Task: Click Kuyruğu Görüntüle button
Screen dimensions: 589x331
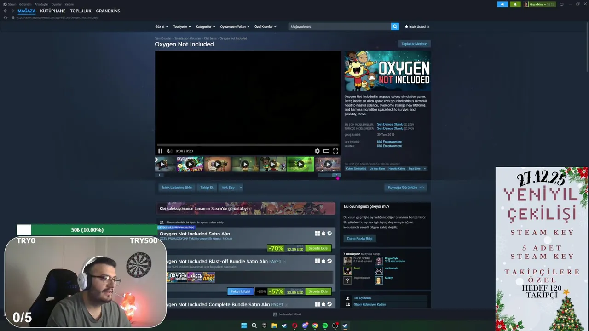Action: 405,188
